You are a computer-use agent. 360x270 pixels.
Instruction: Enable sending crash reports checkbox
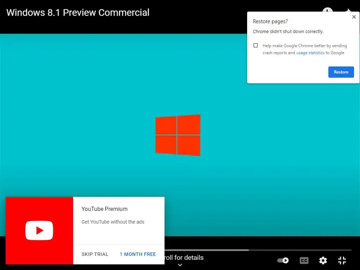256,45
